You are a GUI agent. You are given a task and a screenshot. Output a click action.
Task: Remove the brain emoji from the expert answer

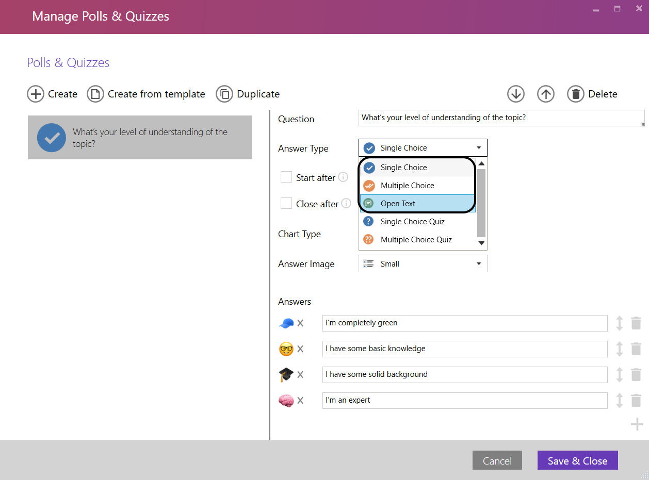click(300, 400)
